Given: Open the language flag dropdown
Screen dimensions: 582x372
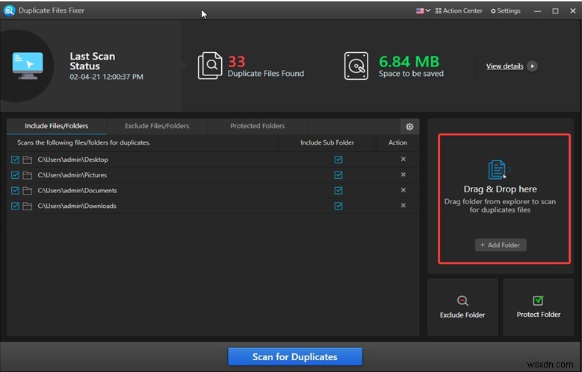Looking at the screenshot, I should (x=423, y=10).
